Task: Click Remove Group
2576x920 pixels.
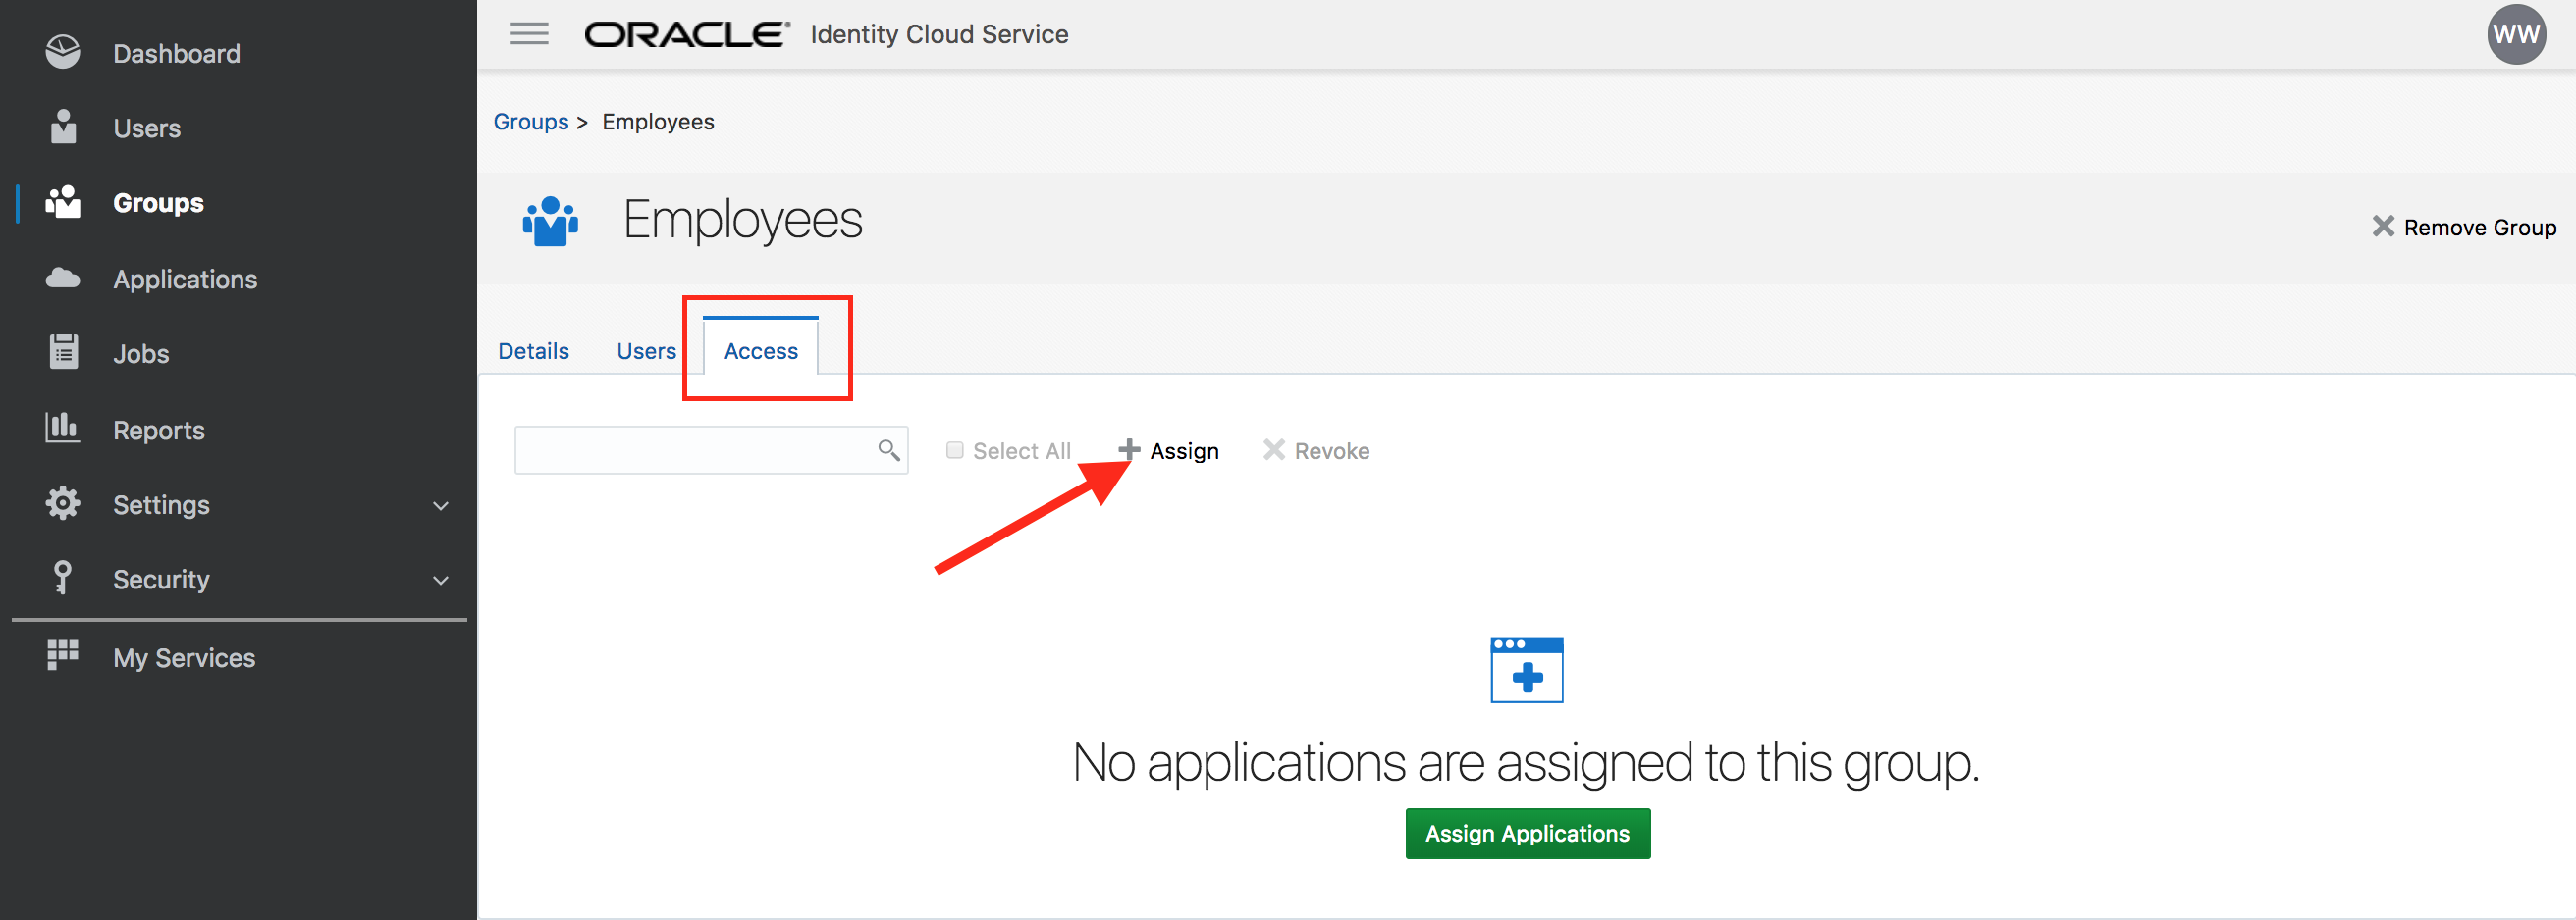Action: click(x=2464, y=227)
